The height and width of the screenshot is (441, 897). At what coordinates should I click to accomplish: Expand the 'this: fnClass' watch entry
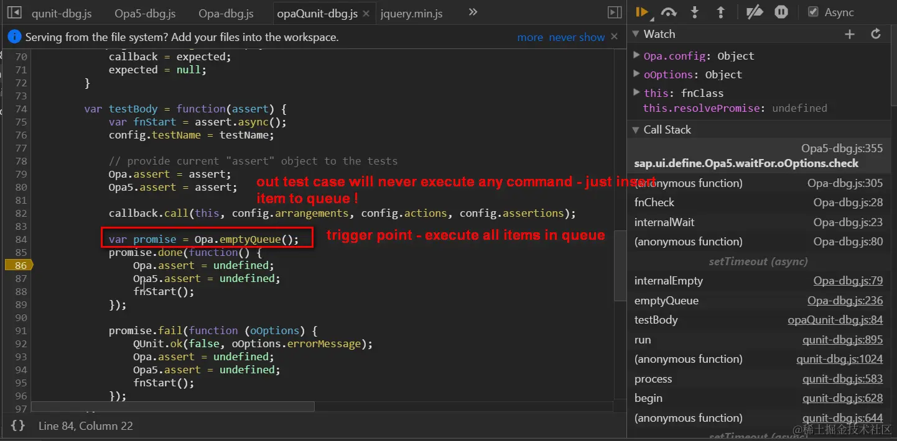636,93
